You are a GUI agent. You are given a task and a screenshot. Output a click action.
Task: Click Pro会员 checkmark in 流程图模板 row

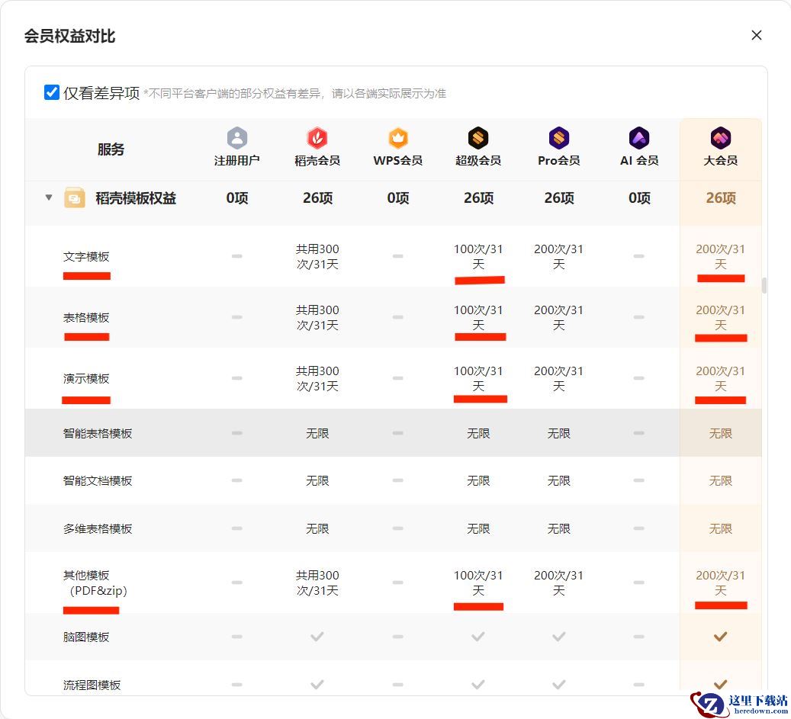tap(559, 685)
